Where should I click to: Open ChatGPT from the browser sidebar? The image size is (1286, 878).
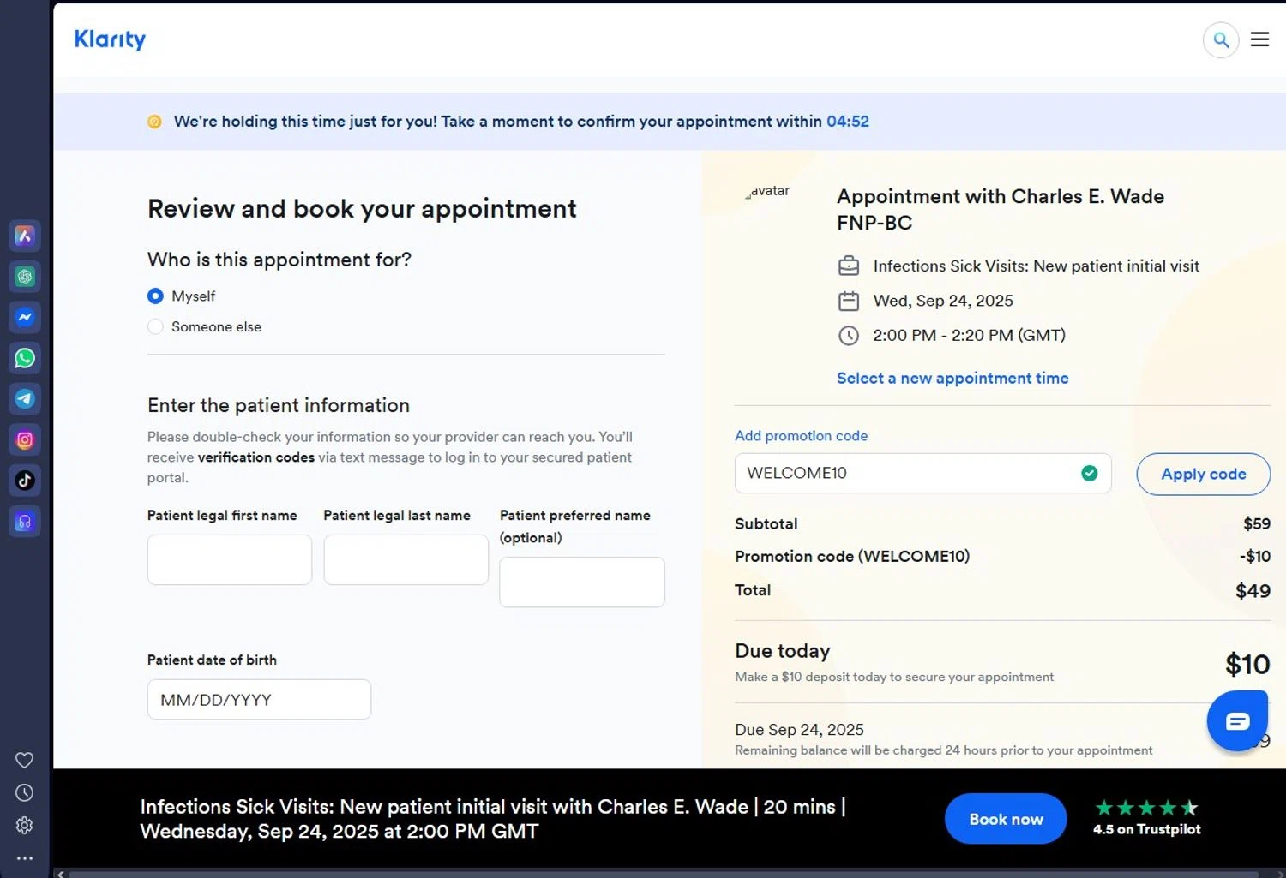[x=25, y=277]
